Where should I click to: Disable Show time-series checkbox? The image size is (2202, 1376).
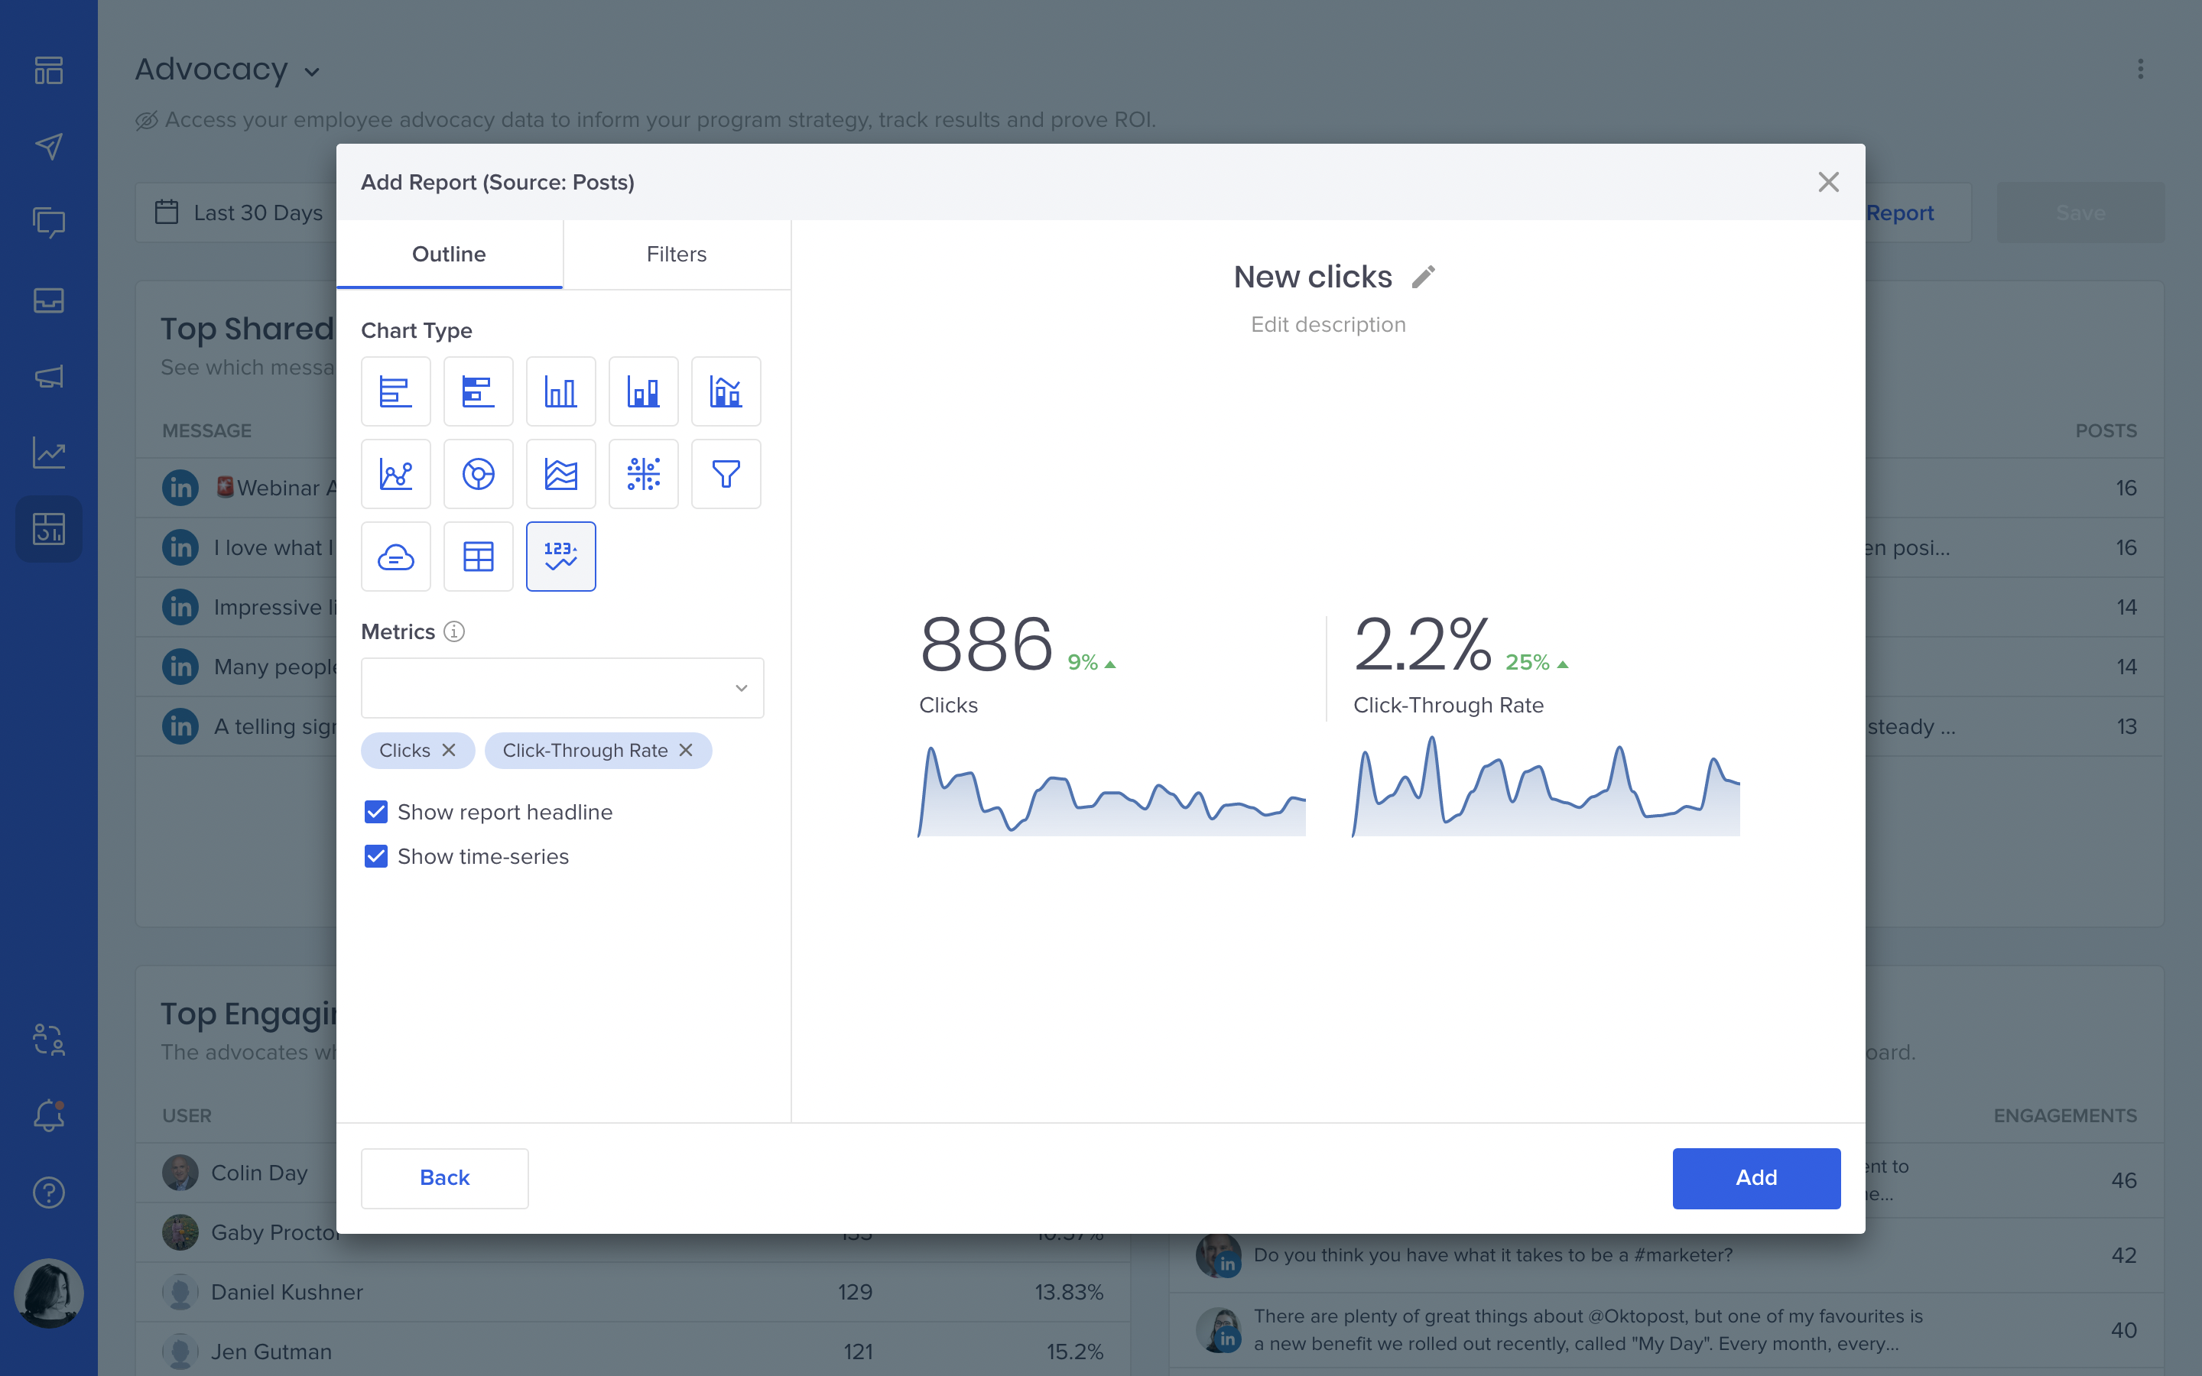coord(376,856)
